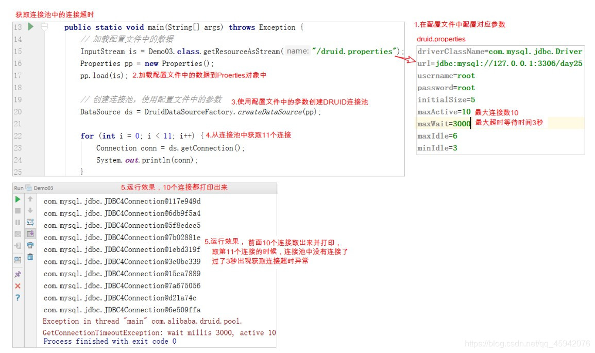Click console line 'JDBC4Connection@7b02881e'
This screenshot has width=595, height=353.
(x=122, y=238)
